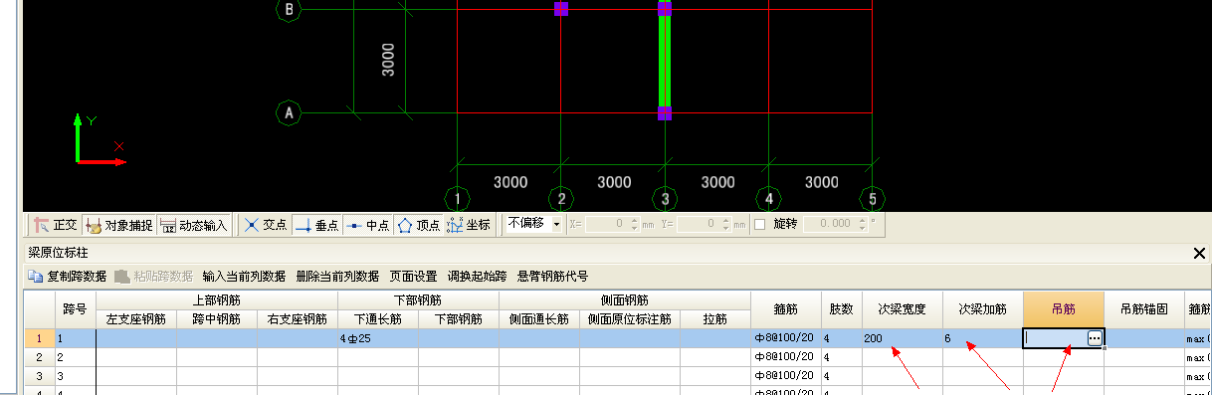Select the 垂点 perpendicular snap
This screenshot has width=1212, height=395.
(x=317, y=225)
